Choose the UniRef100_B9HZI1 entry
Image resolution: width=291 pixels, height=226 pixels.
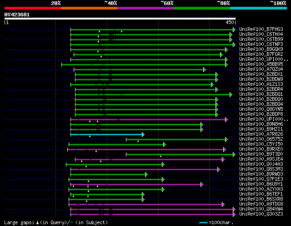(x=261, y=129)
